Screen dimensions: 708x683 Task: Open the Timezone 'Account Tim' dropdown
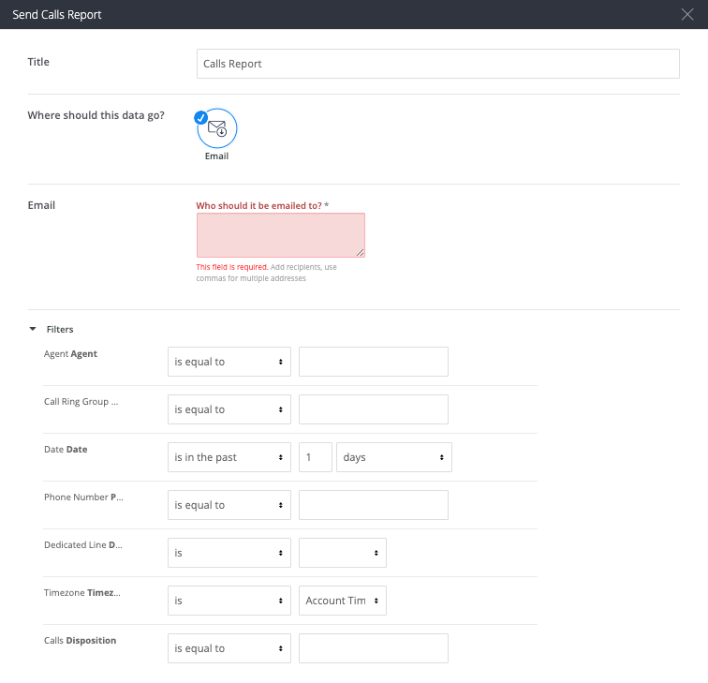(343, 601)
